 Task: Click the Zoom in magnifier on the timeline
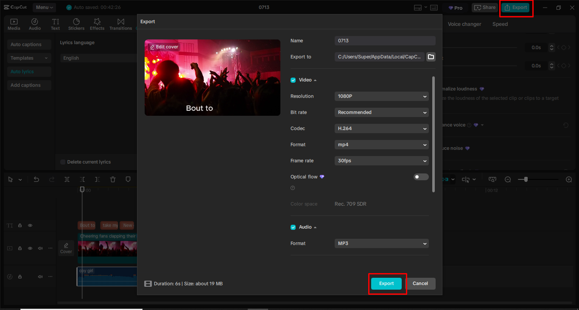tap(568, 179)
